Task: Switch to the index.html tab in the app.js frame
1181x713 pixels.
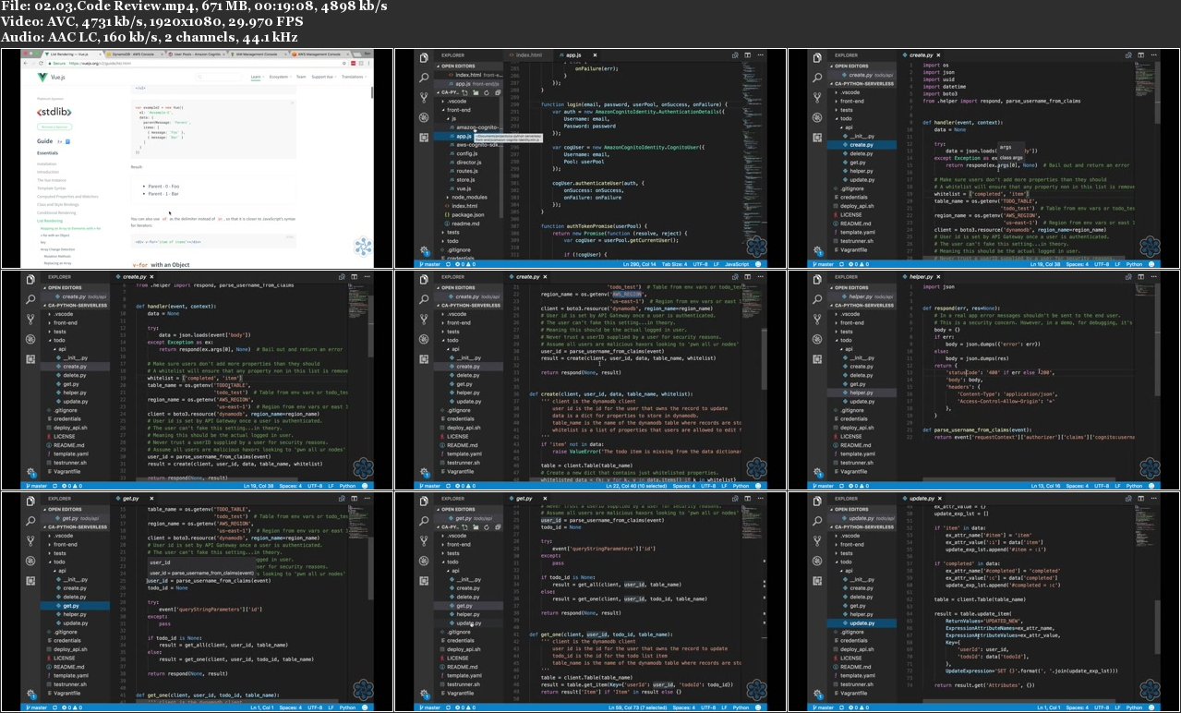Action: point(528,55)
